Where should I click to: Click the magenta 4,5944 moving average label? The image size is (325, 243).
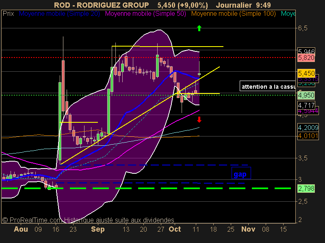tap(308, 111)
